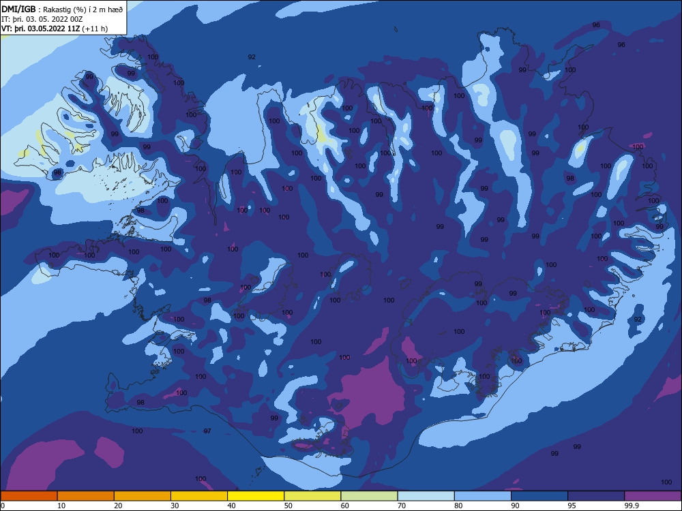The height and width of the screenshot is (511, 682).
Task: Select the 40–50 bright yellow legend swatch
Action: (x=256, y=496)
